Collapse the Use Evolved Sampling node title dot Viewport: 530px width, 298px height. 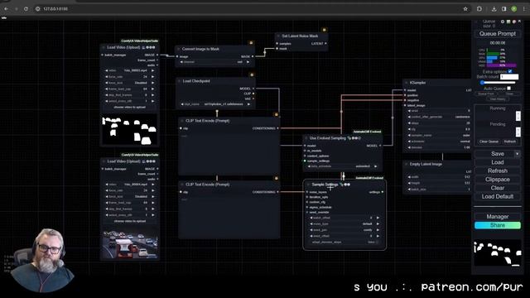click(x=306, y=138)
